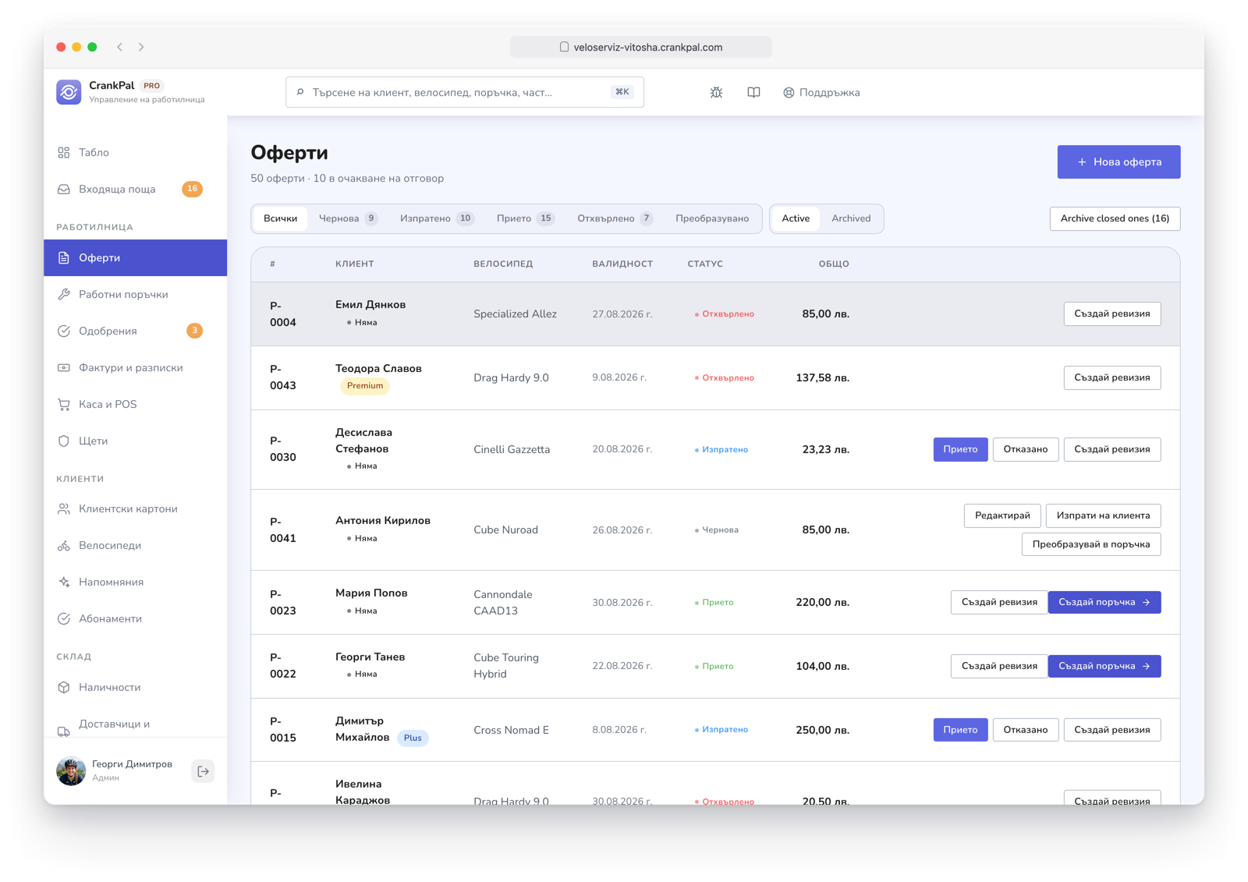The image size is (1248, 882).
Task: Click the Статус column header
Action: [x=704, y=264]
